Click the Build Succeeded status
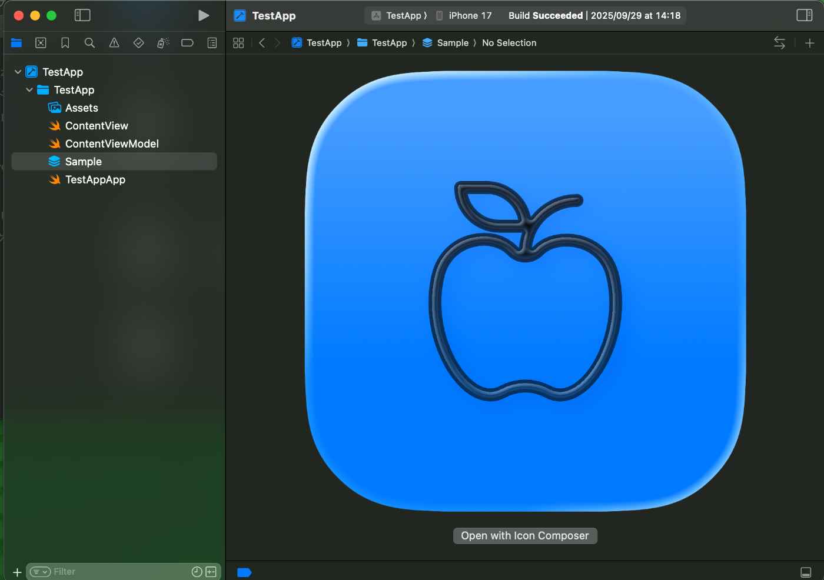Viewport: 824px width, 580px height. [594, 16]
